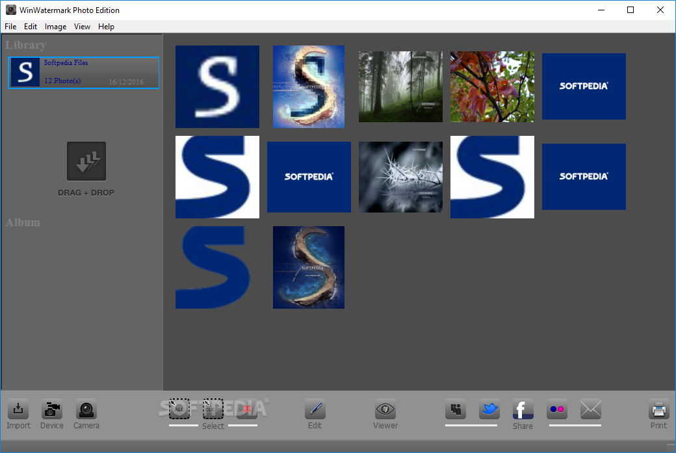Select the frosty thorn branch thumbnail
Screen dimensions: 676x453
(400, 177)
